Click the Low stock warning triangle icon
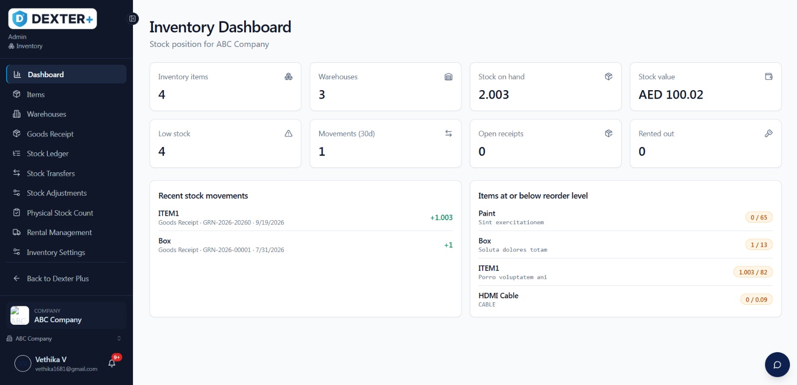The image size is (797, 385). (288, 133)
